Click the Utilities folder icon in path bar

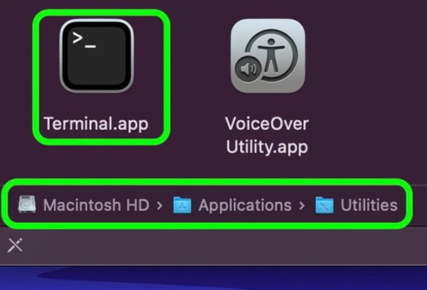[x=325, y=205]
